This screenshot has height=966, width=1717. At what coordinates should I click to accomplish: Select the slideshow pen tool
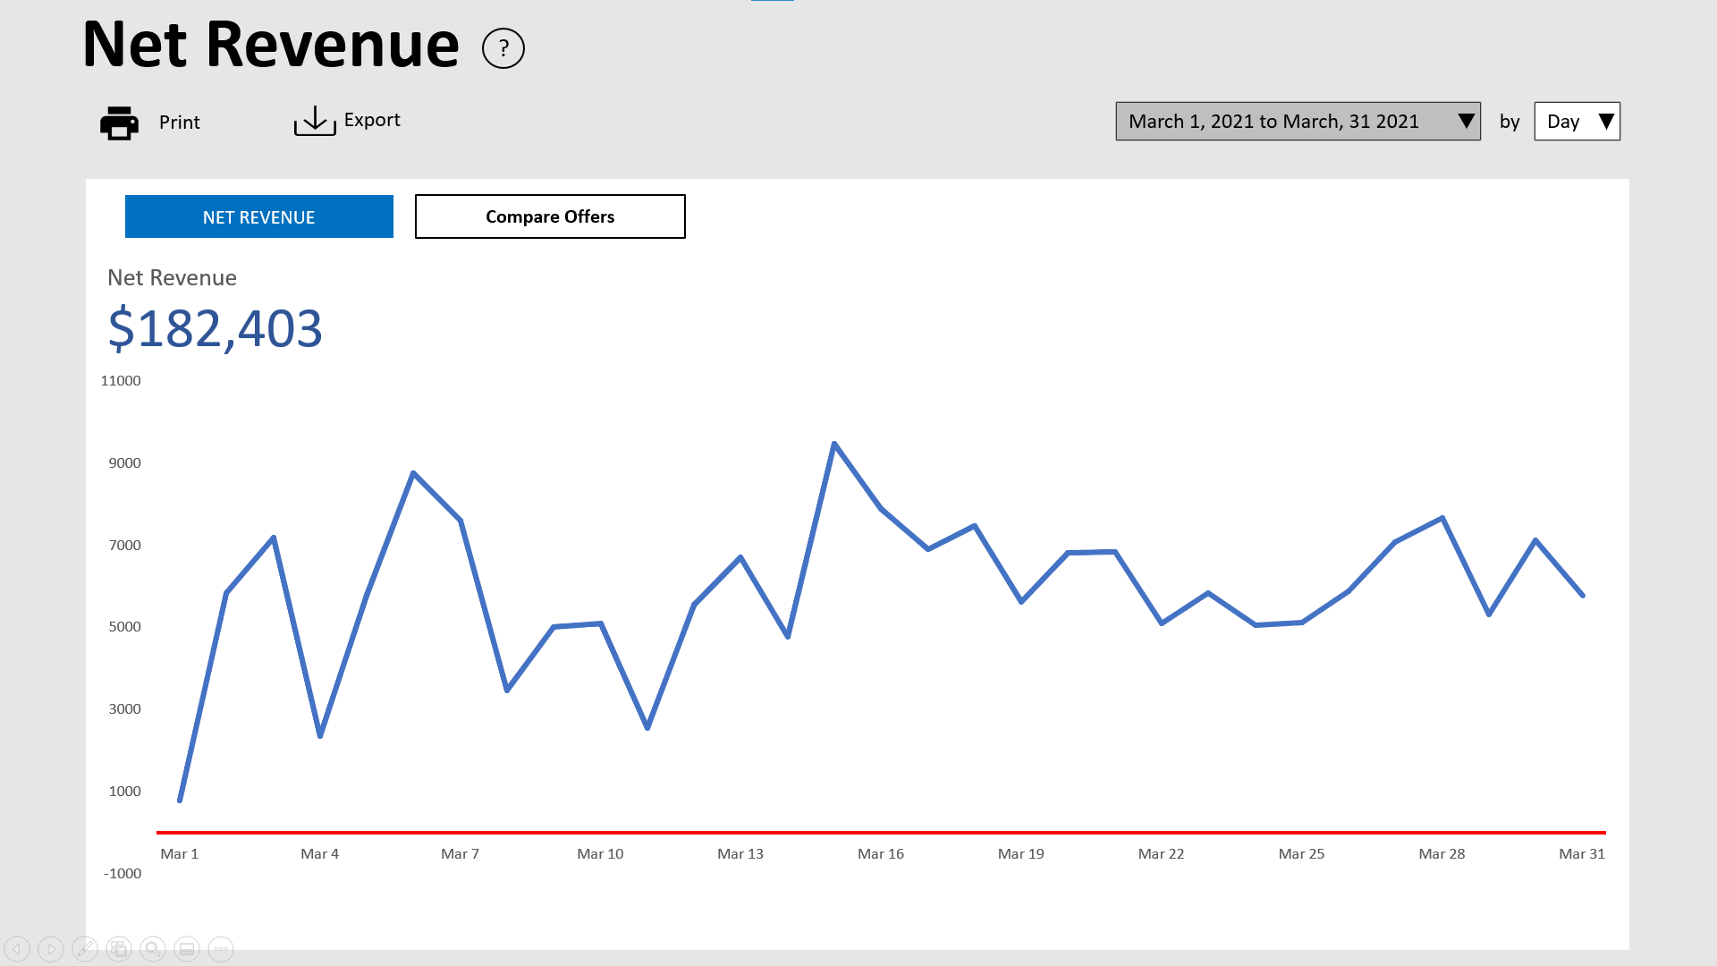coord(85,949)
